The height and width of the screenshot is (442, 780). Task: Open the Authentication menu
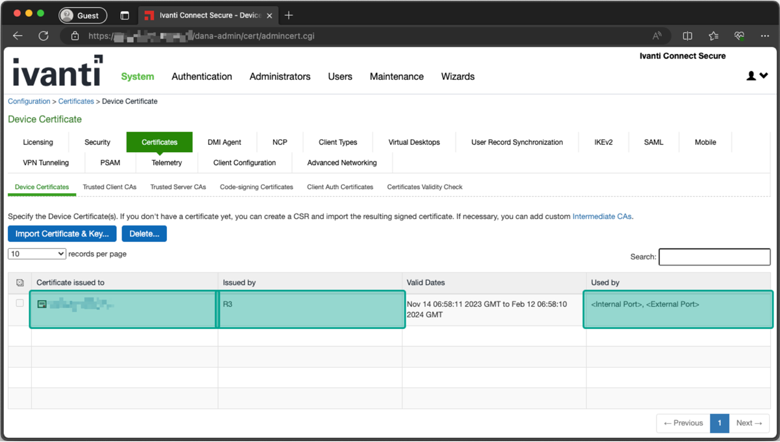pyautogui.click(x=201, y=77)
